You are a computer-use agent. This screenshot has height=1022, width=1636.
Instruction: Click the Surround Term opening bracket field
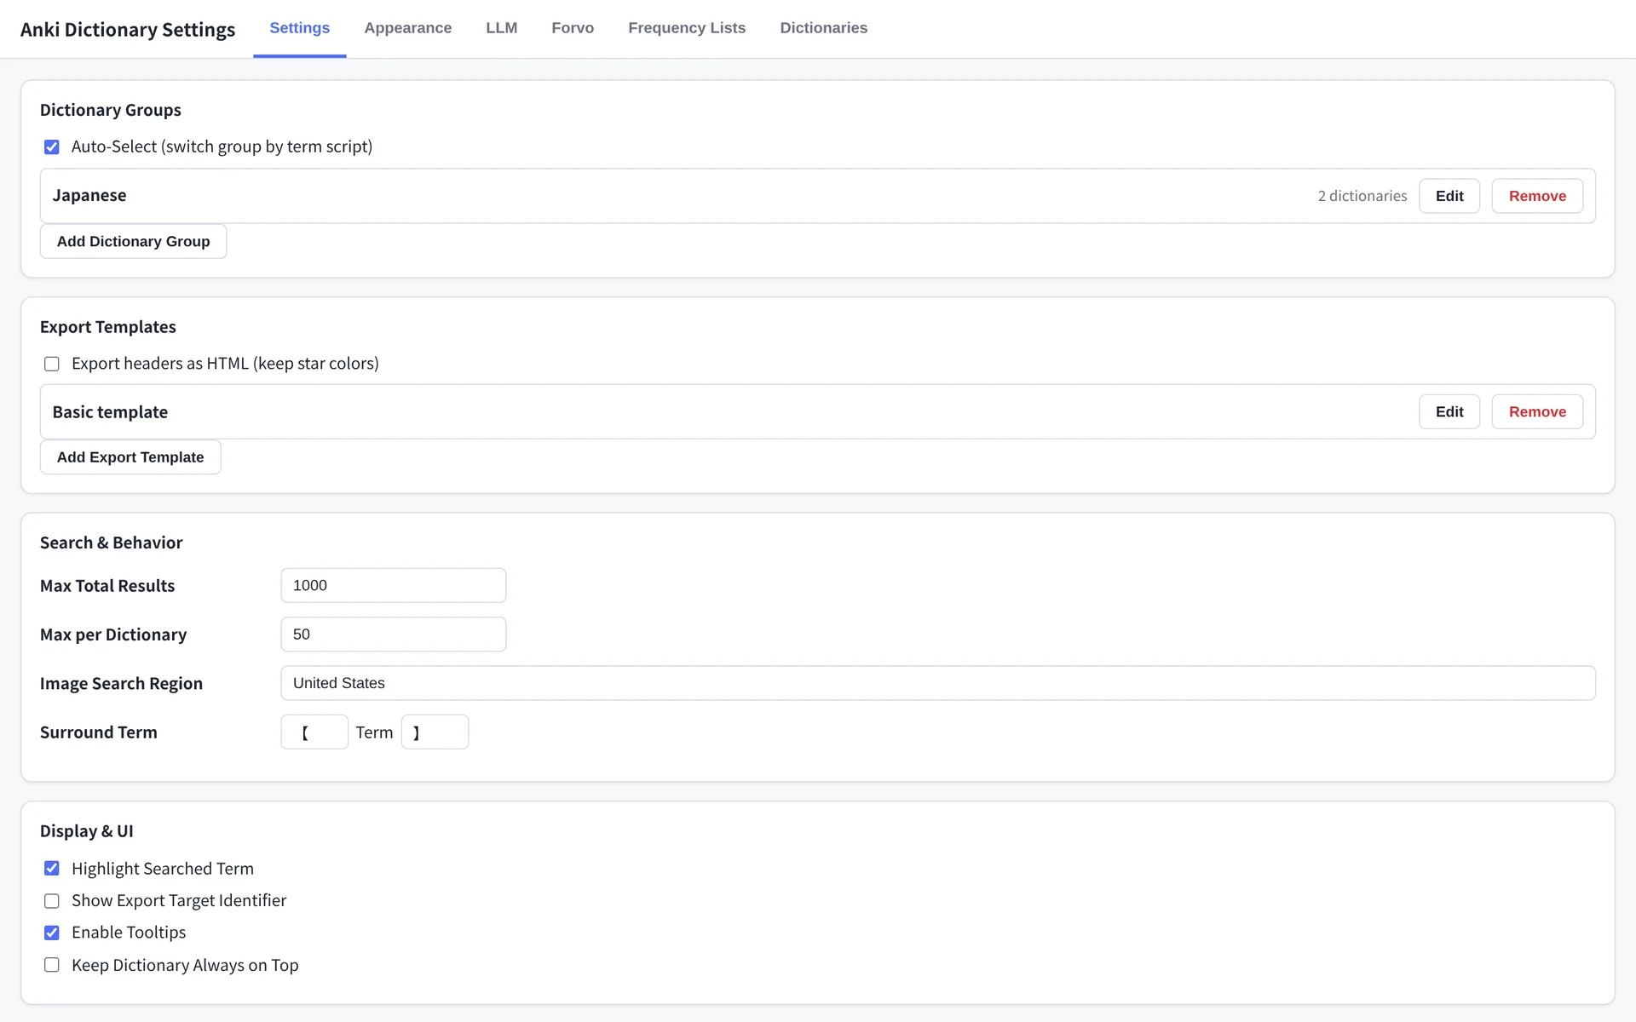(314, 732)
